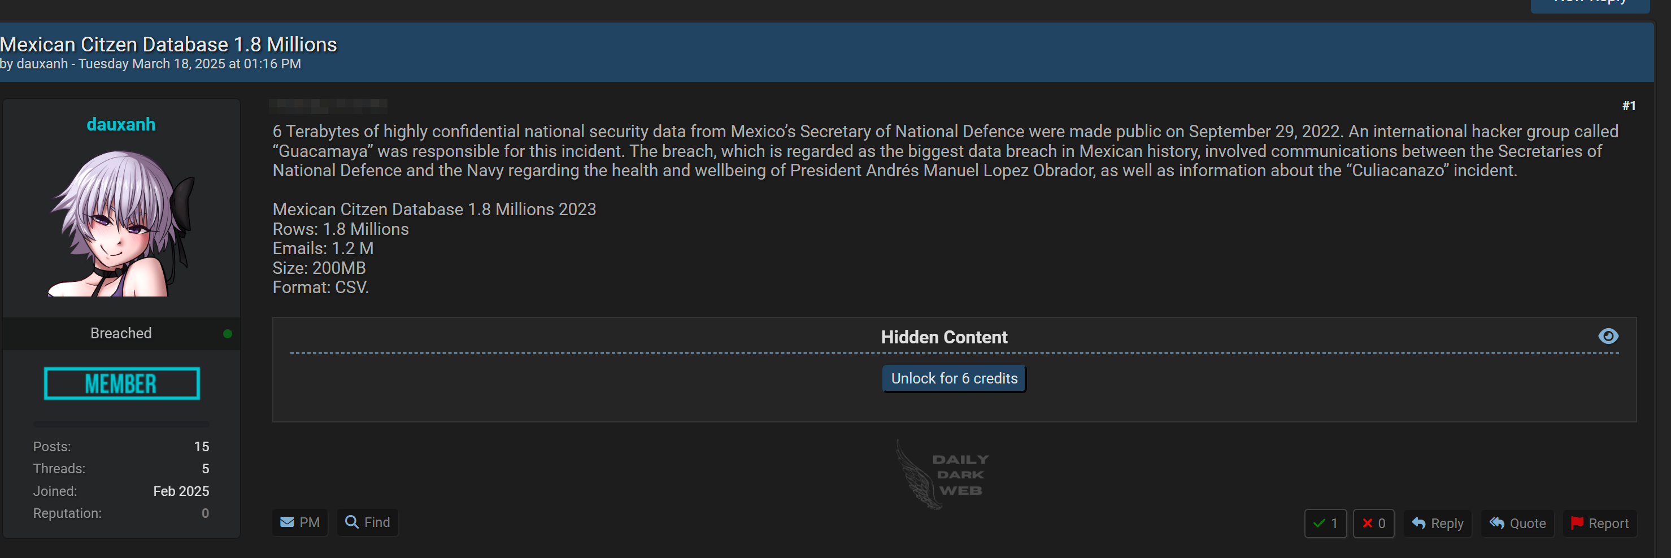Report this post with flag button
The height and width of the screenshot is (558, 1671).
pyautogui.click(x=1600, y=523)
